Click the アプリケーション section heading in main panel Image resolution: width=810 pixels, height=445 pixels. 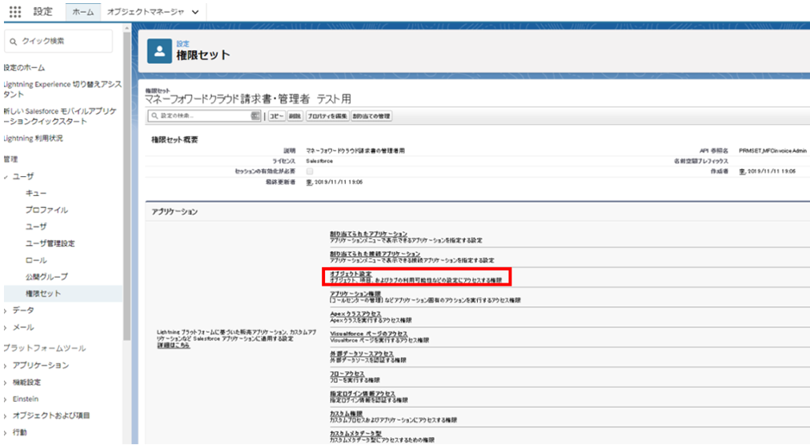[174, 212]
